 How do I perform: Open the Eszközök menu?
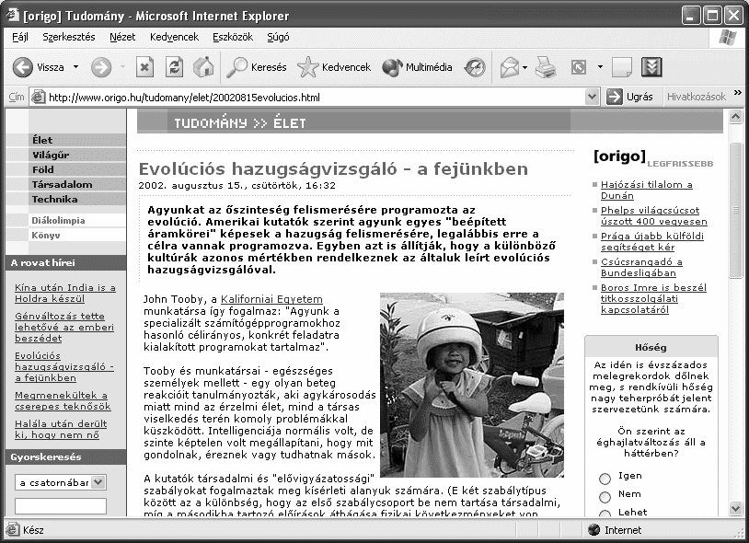pos(233,37)
